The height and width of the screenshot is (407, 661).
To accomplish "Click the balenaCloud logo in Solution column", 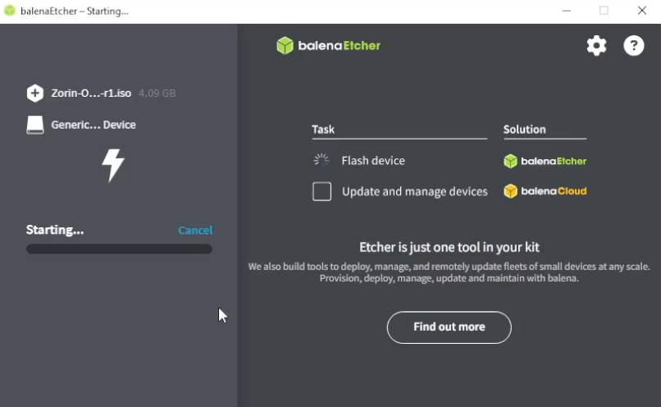I will coord(545,191).
